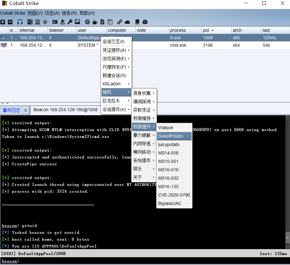This screenshot has height=265, width=290.
Task: Open Screenshots via the picture icon
Action: 77,22
